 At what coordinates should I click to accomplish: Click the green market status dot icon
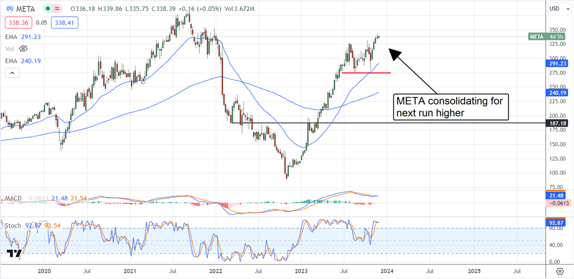point(48,9)
